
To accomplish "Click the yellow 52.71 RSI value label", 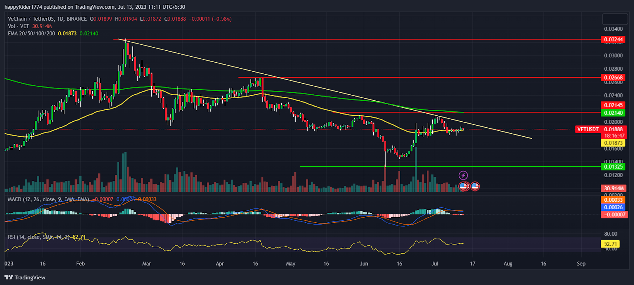I will pyautogui.click(x=610, y=244).
